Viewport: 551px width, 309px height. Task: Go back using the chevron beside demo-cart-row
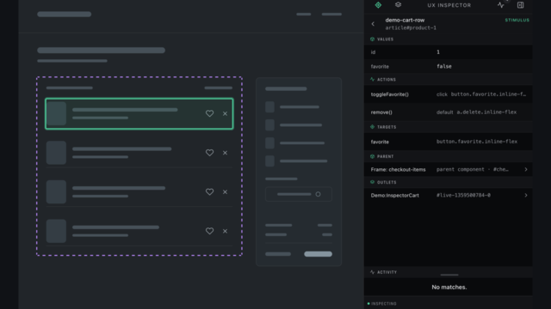click(x=373, y=24)
